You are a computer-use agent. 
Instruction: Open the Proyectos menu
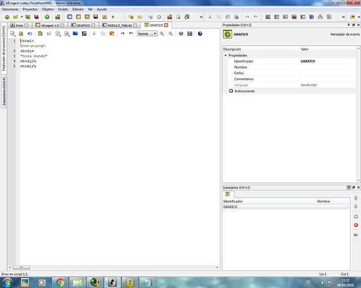point(30,10)
